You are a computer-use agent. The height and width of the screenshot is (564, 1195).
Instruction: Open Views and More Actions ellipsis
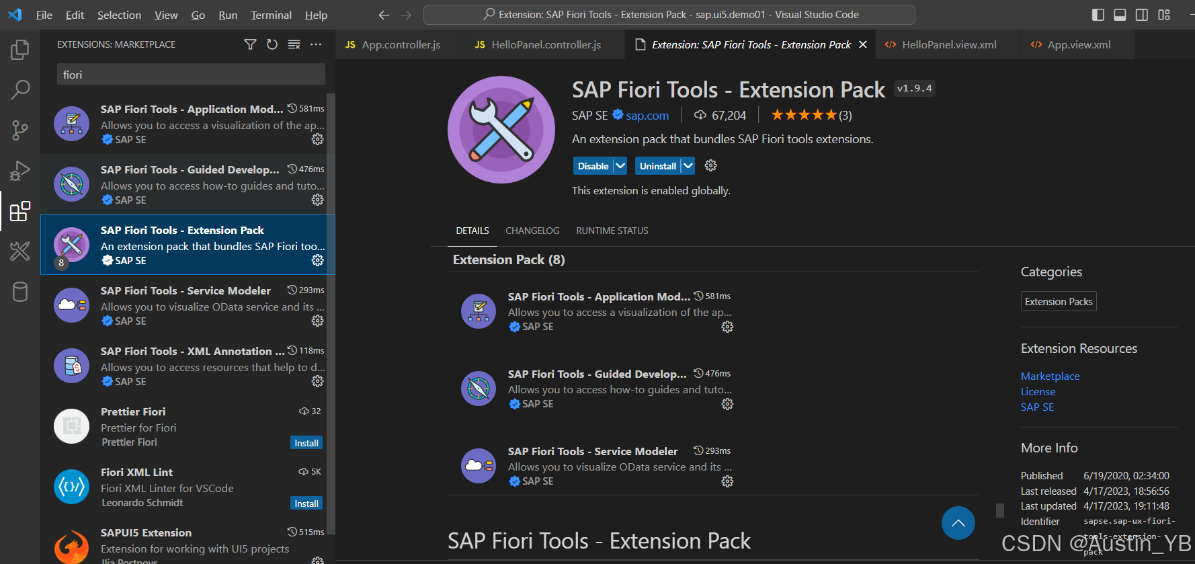coord(316,44)
